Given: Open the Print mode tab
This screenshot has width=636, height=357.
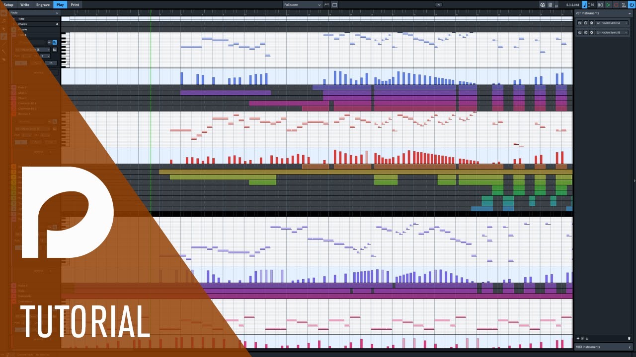Looking at the screenshot, I should click(x=75, y=4).
